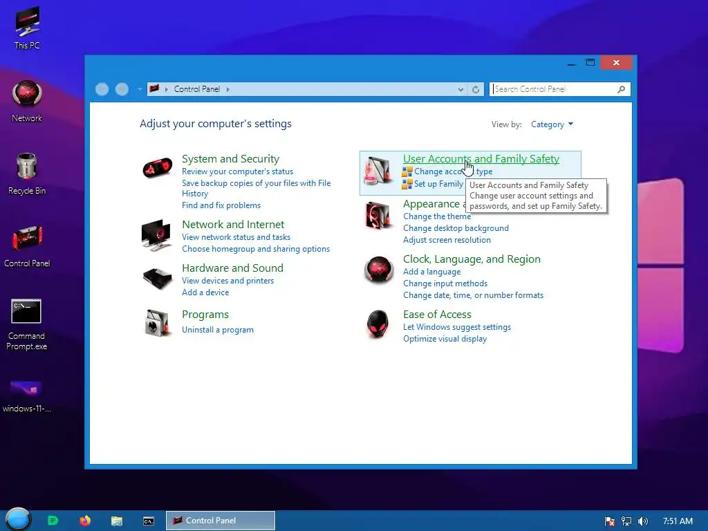Click Change desktop background link
The height and width of the screenshot is (531, 708).
[456, 228]
